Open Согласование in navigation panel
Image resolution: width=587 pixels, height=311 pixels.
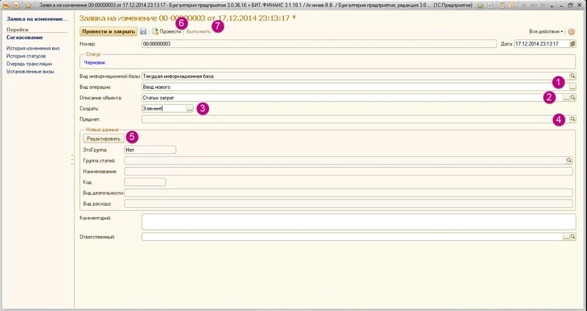(25, 38)
